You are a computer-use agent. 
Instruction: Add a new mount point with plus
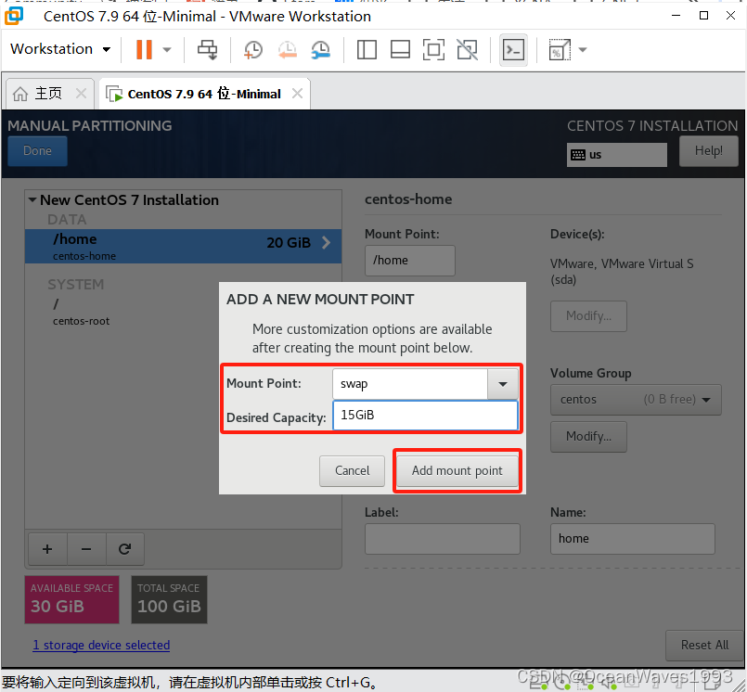click(47, 549)
